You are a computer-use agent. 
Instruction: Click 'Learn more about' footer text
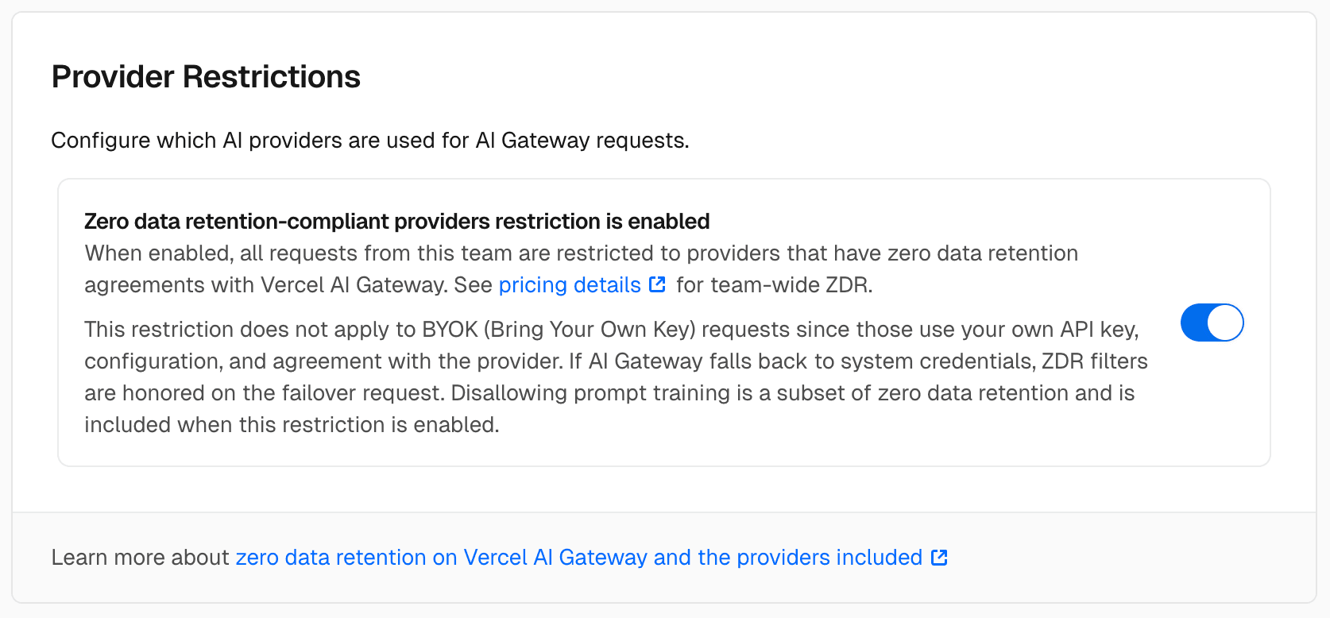140,558
